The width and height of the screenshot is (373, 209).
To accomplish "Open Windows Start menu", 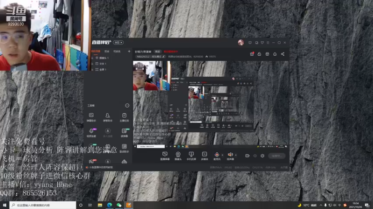I will click(5, 205).
